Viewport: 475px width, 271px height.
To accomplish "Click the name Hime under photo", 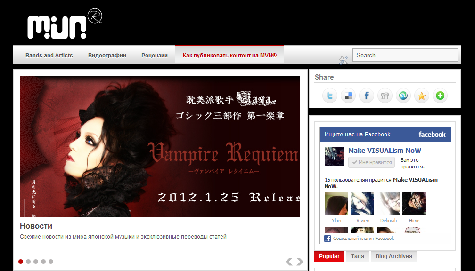I will [414, 221].
